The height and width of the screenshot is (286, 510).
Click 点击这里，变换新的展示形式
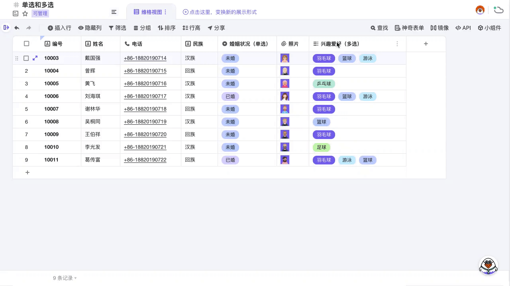click(220, 12)
